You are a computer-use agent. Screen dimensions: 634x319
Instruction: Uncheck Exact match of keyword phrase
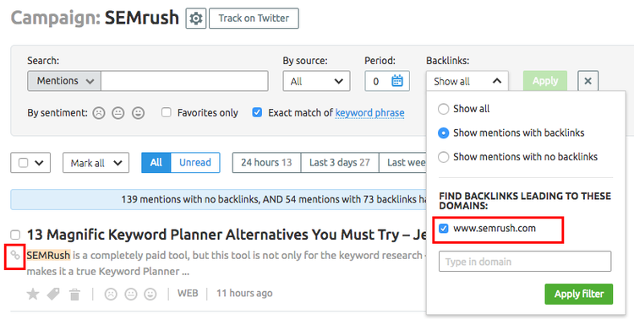257,112
